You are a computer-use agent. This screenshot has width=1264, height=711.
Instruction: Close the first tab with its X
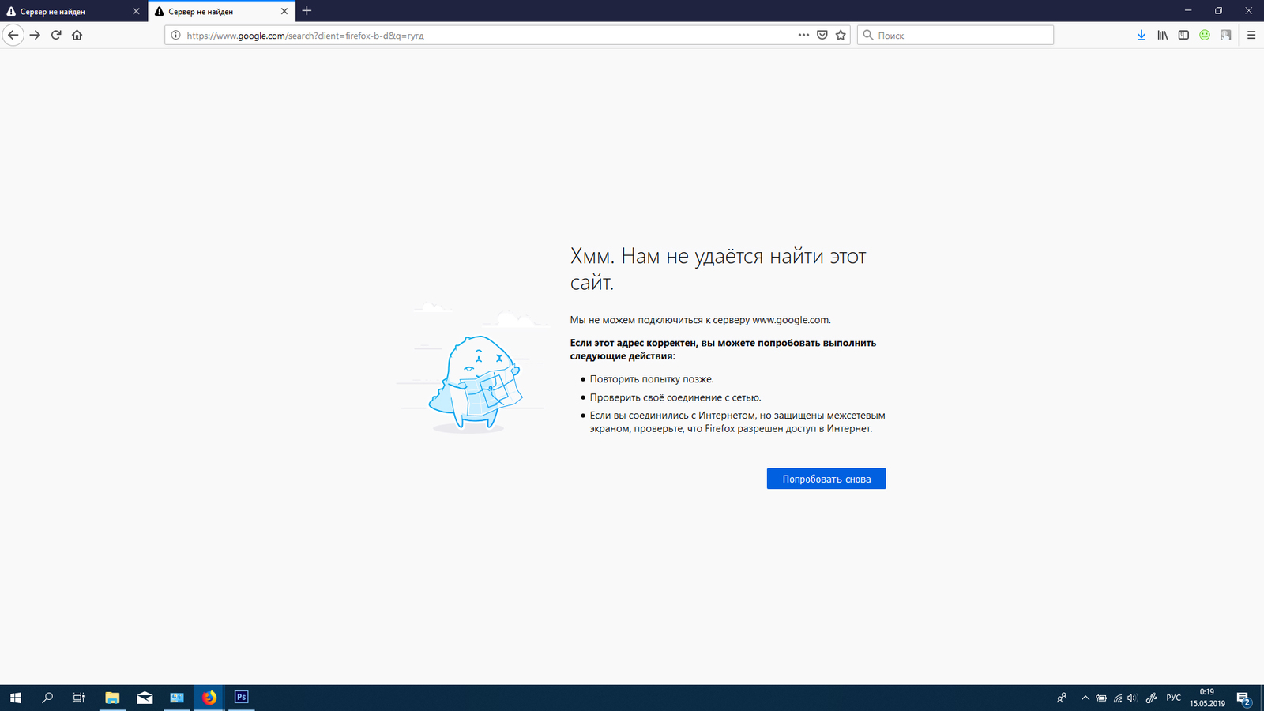pyautogui.click(x=136, y=11)
